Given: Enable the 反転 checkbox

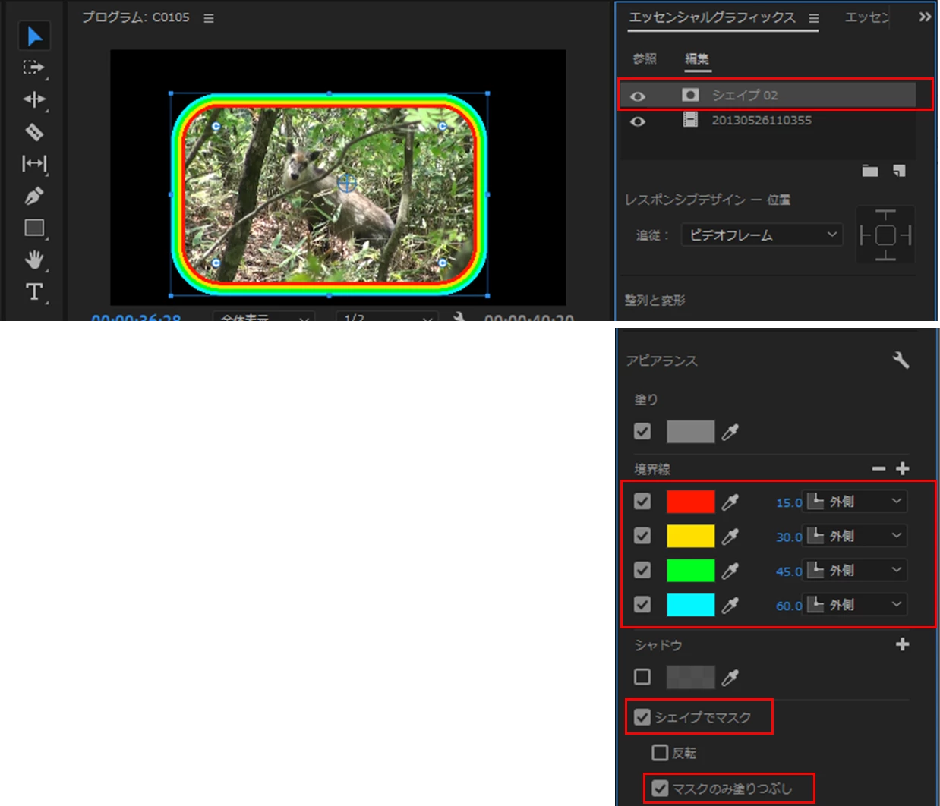Looking at the screenshot, I should click(x=661, y=753).
